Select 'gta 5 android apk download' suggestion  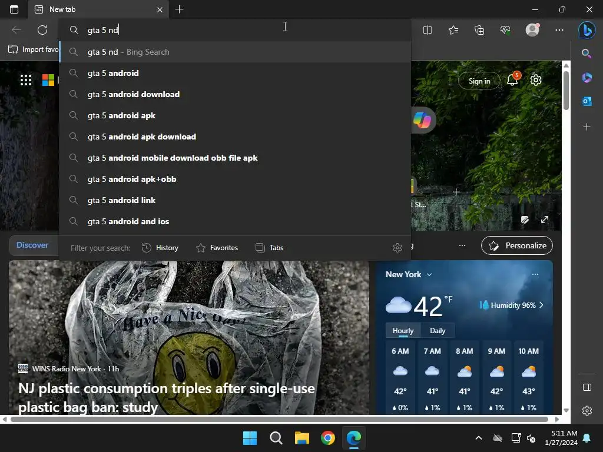coord(236,137)
